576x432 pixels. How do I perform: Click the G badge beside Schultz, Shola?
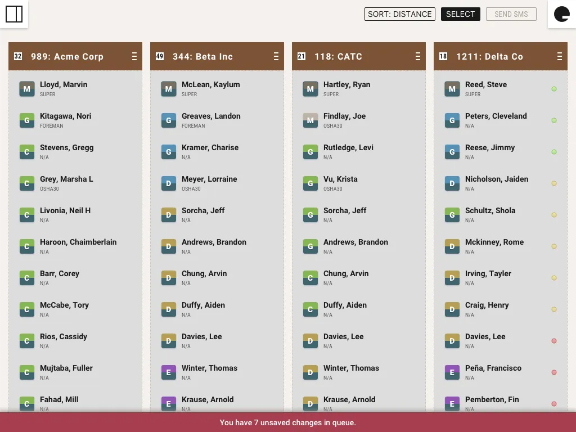(x=452, y=215)
